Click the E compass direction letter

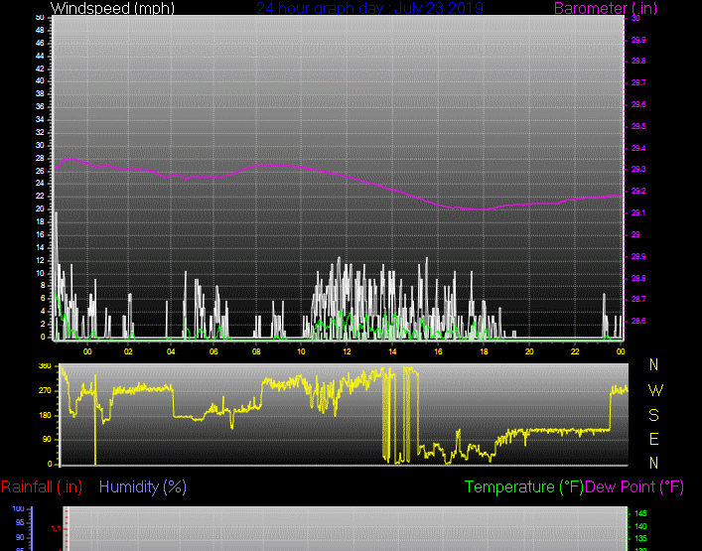(653, 439)
